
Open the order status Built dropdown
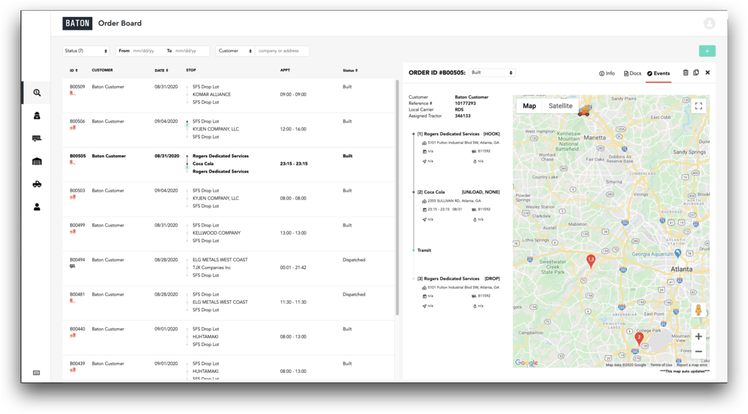[x=492, y=73]
